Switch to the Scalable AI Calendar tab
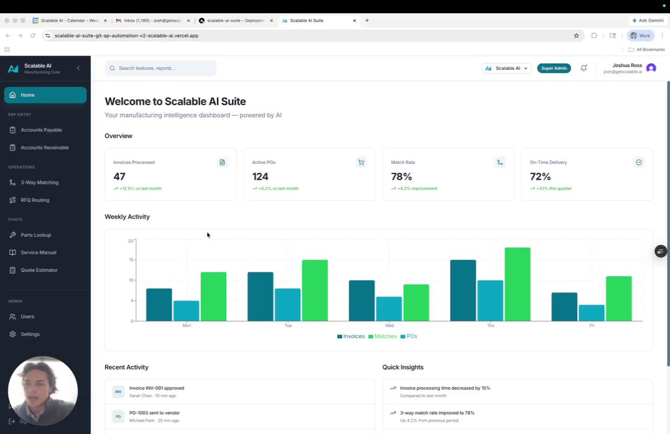 pyautogui.click(x=70, y=20)
